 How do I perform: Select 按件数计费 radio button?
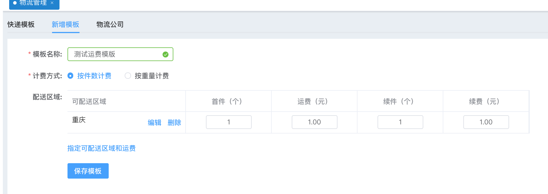[x=70, y=76]
